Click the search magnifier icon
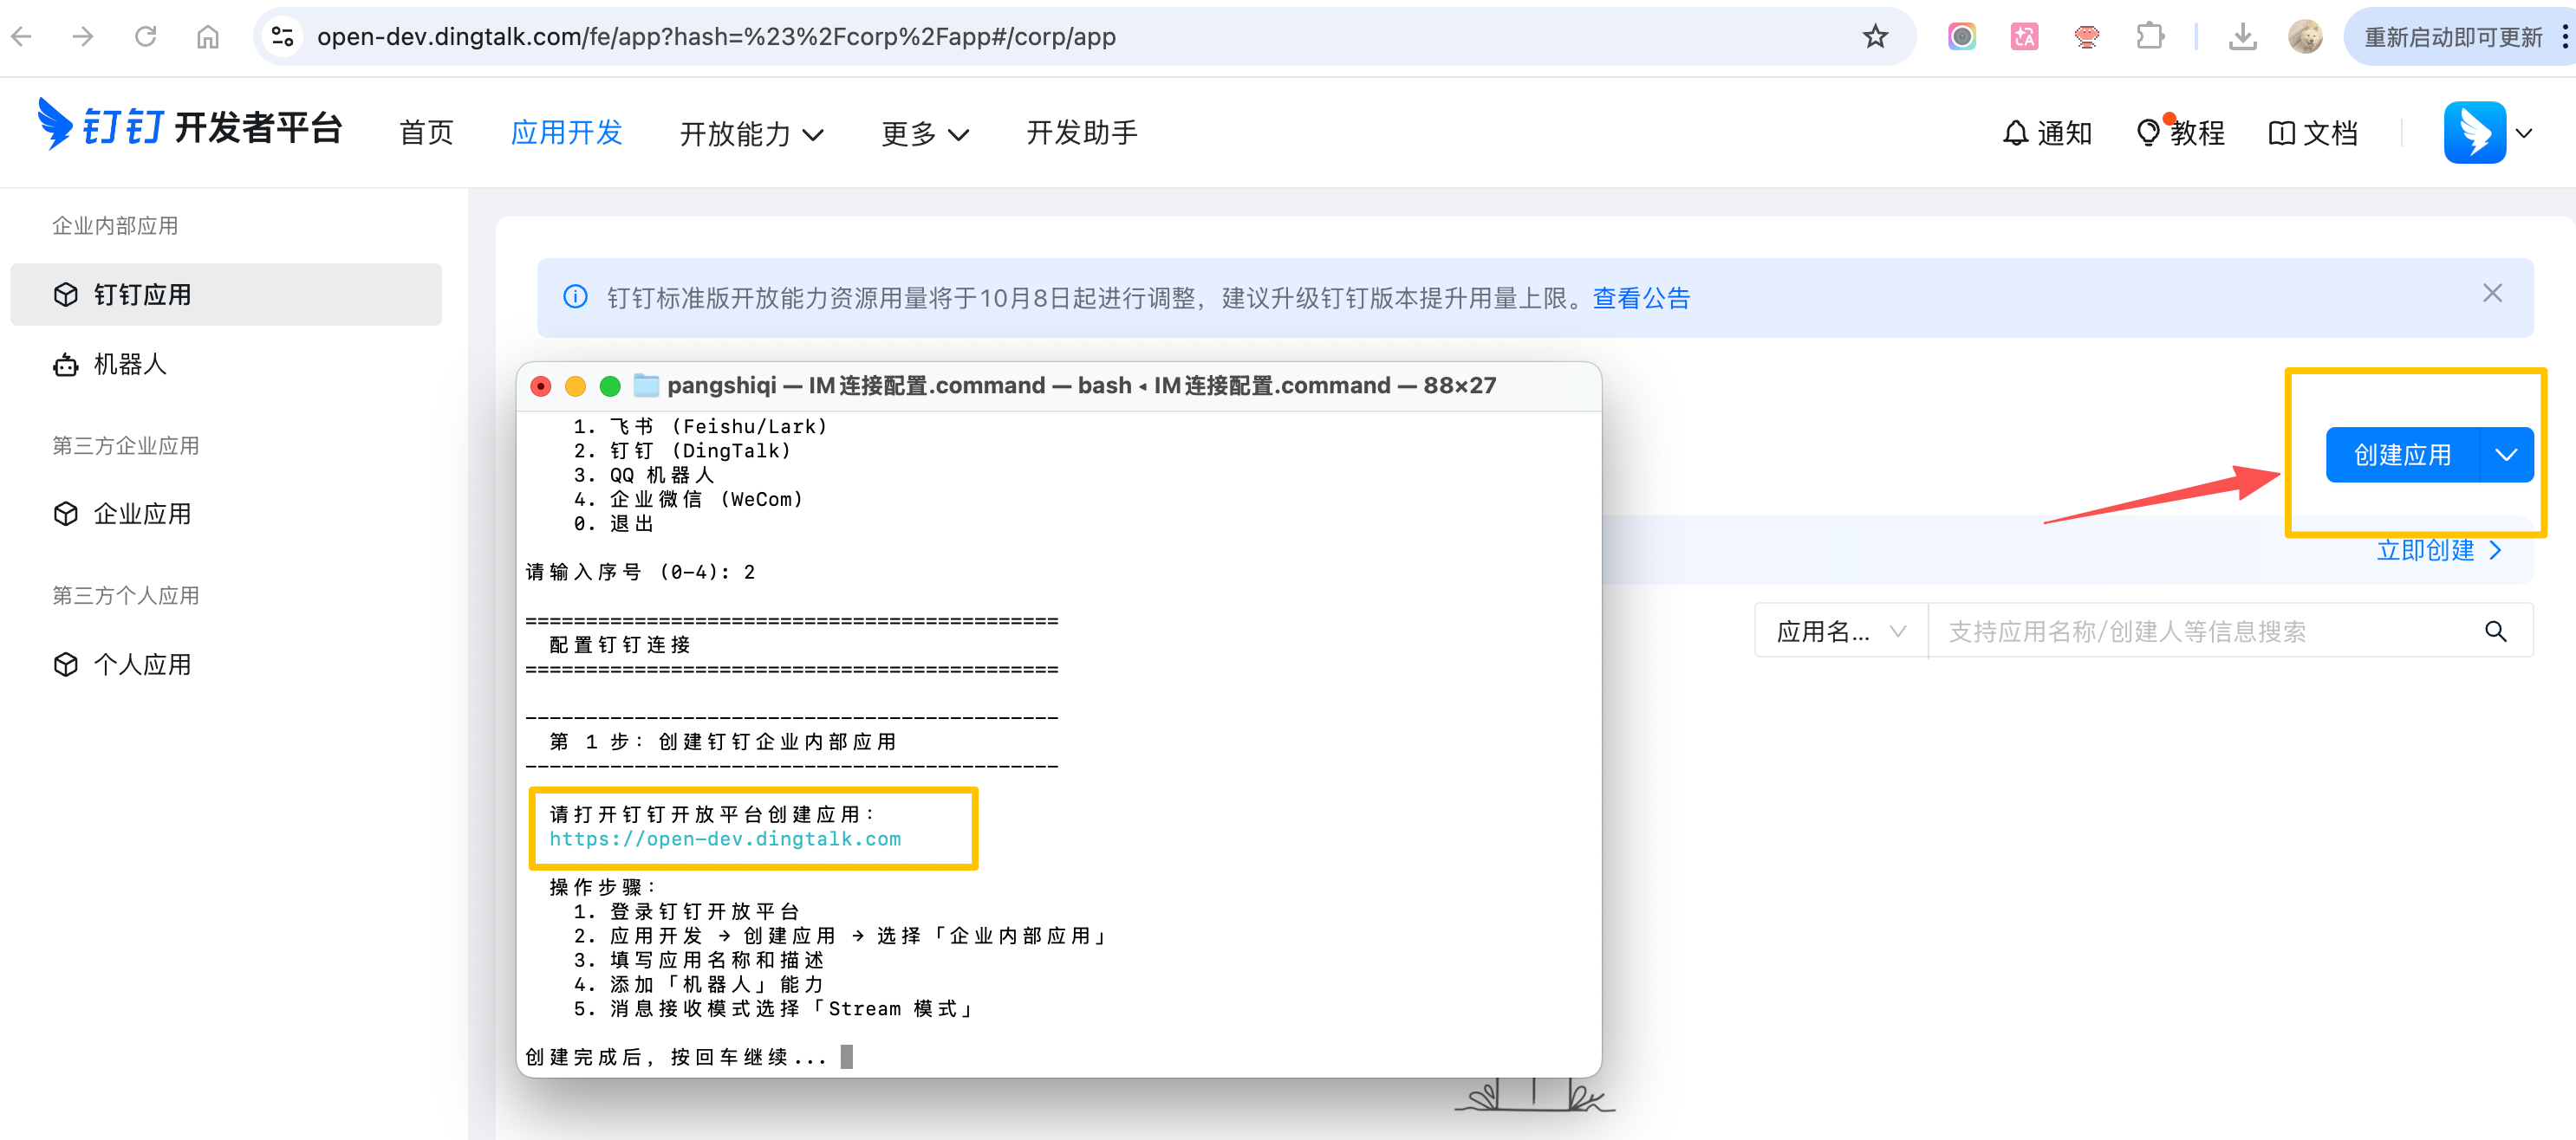 click(2495, 632)
